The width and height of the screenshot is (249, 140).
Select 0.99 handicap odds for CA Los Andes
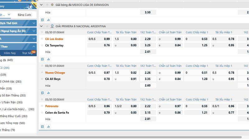[107, 39]
